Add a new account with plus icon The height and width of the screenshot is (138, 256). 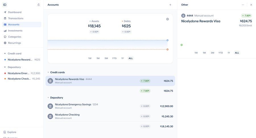coord(170,5)
